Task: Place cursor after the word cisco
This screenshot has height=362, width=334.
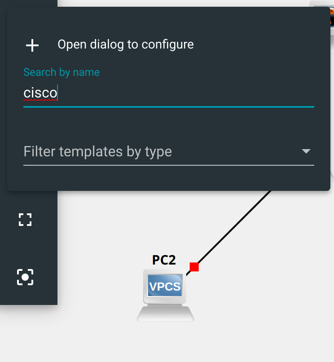Action: click(58, 93)
